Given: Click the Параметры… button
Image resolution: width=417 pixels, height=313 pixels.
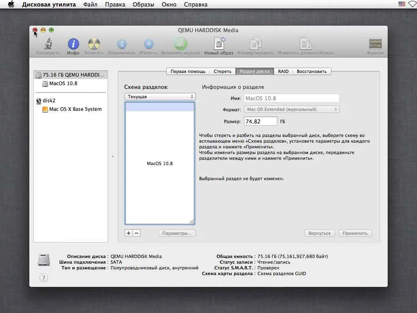Looking at the screenshot, I should coord(177,233).
